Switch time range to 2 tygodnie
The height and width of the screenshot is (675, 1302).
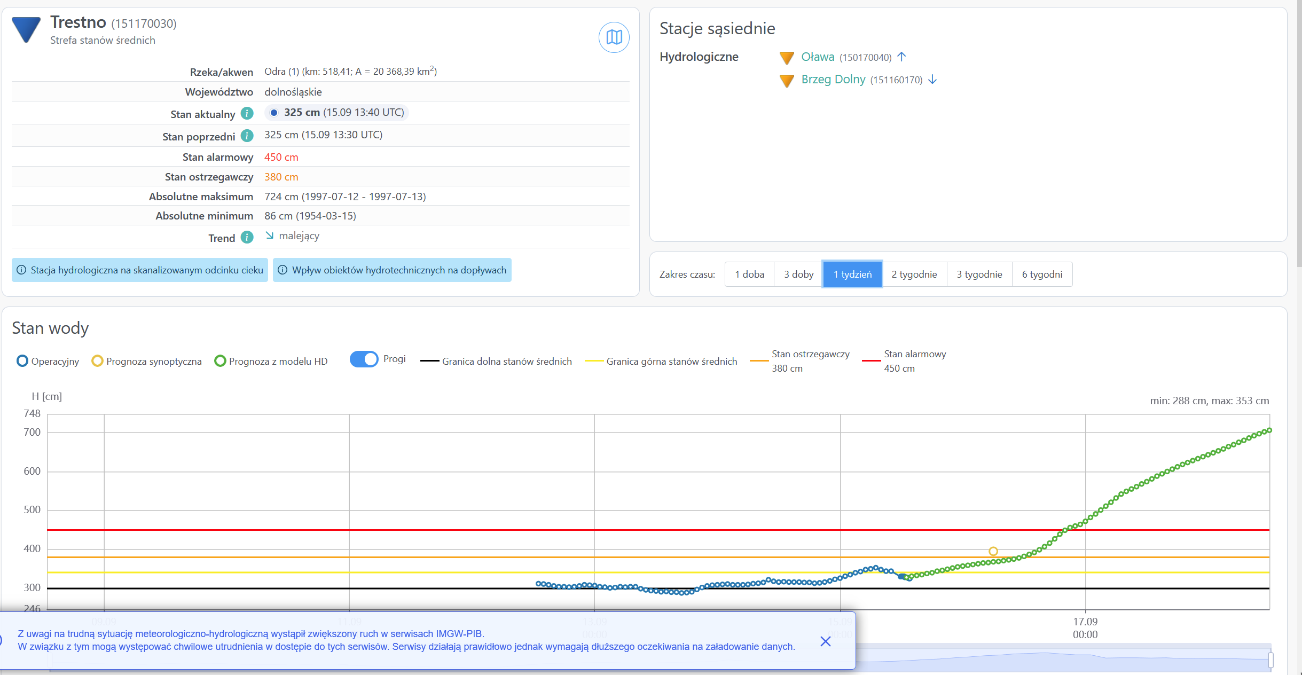tap(914, 274)
